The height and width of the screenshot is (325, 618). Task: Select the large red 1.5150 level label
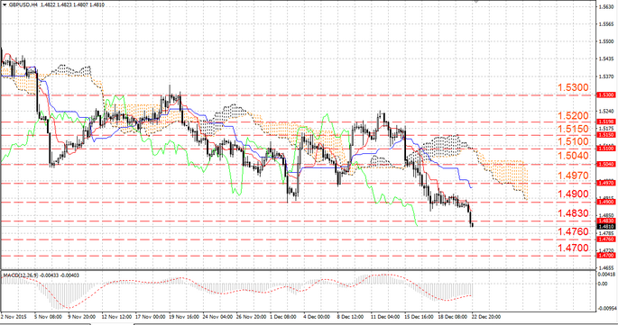(x=573, y=129)
